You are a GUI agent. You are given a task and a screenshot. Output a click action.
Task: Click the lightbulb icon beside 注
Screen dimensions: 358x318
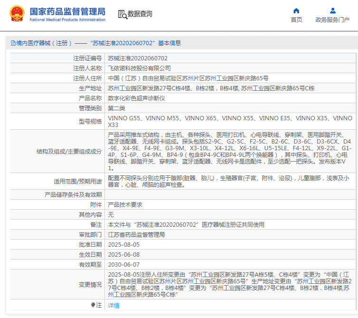point(93,305)
